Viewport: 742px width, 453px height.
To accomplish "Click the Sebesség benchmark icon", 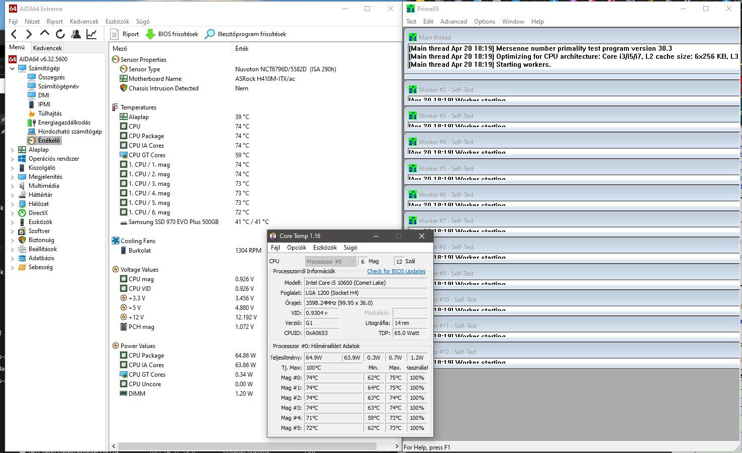I will pos(22,267).
